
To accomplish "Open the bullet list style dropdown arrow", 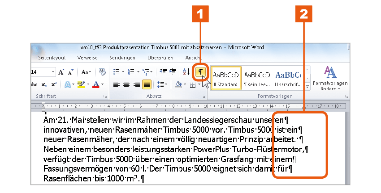I will pos(123,72).
